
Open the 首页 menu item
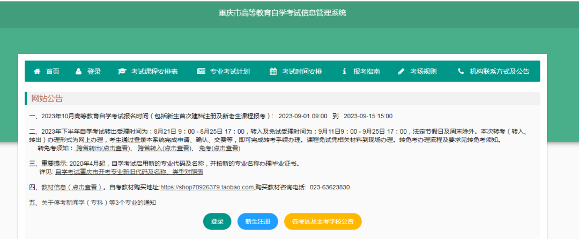point(53,72)
